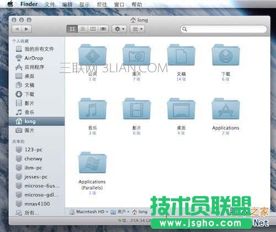Select shared computer ibm-pc

[x=37, y=168]
